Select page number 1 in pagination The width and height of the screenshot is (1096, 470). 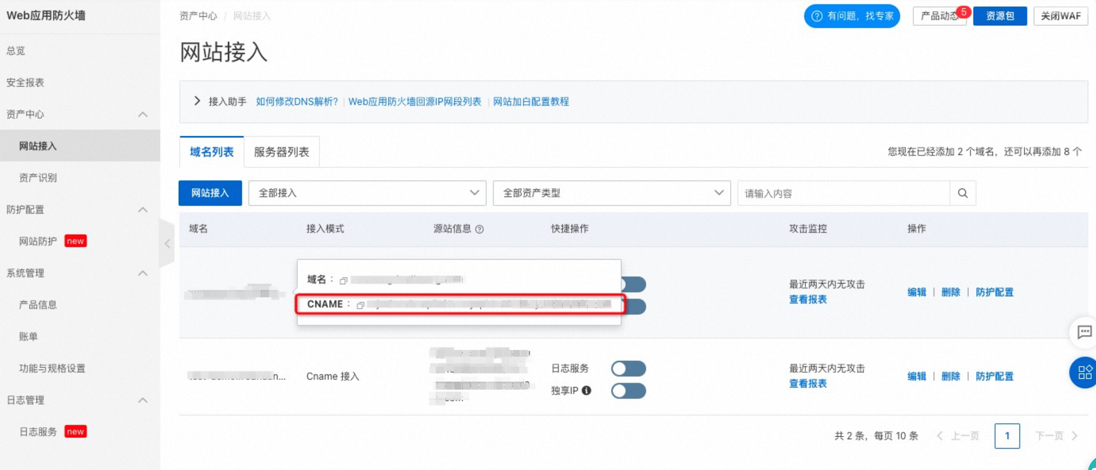click(x=1007, y=435)
